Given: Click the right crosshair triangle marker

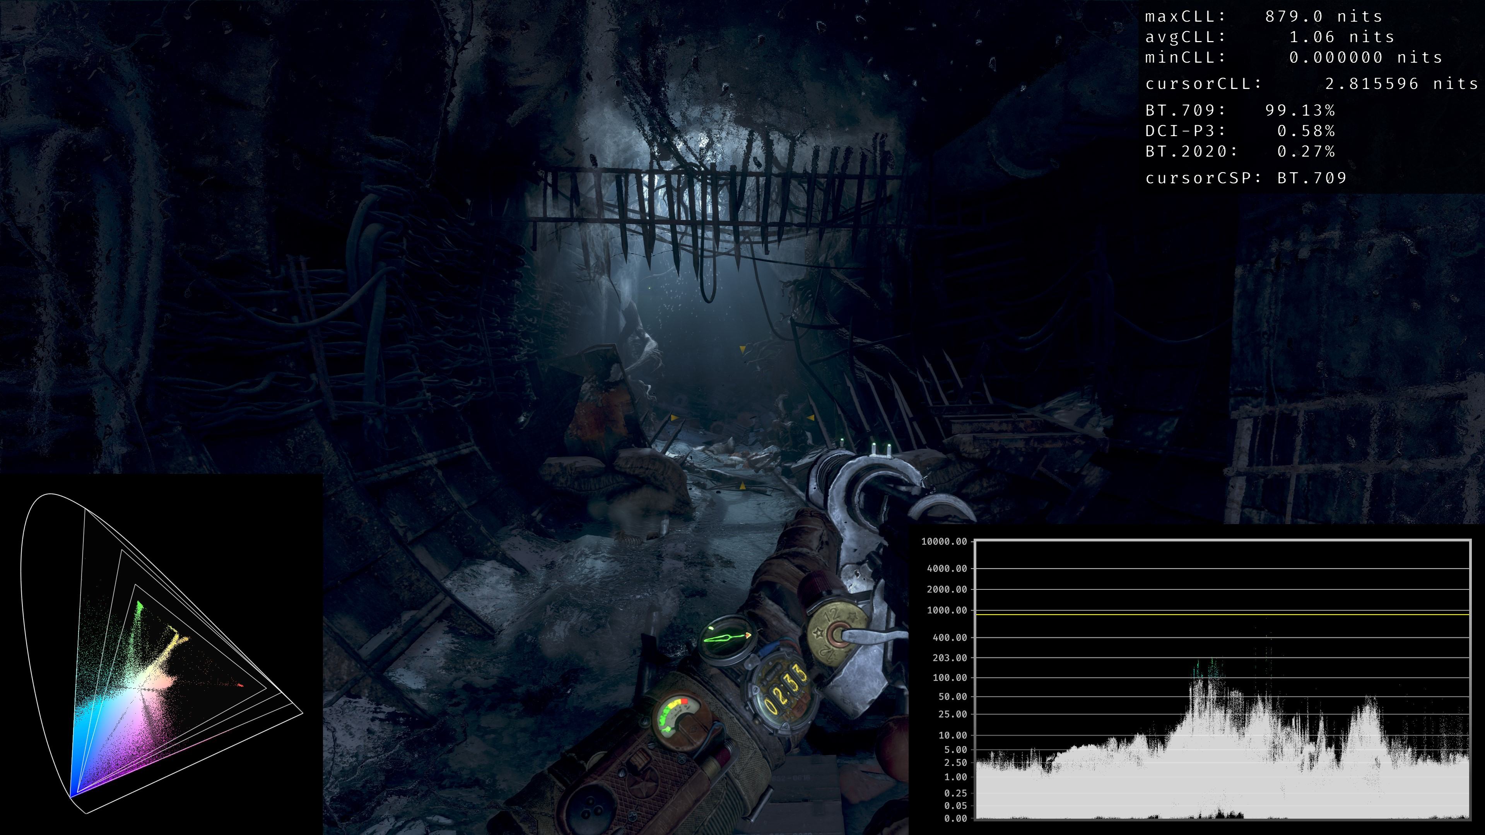Looking at the screenshot, I should coord(810,417).
